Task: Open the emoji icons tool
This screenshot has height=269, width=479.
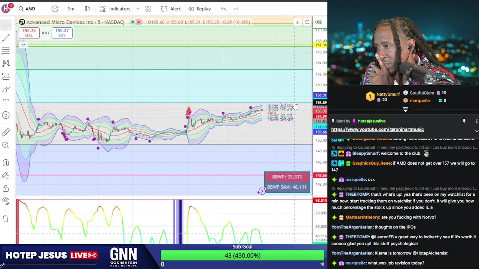Action: tap(6, 115)
